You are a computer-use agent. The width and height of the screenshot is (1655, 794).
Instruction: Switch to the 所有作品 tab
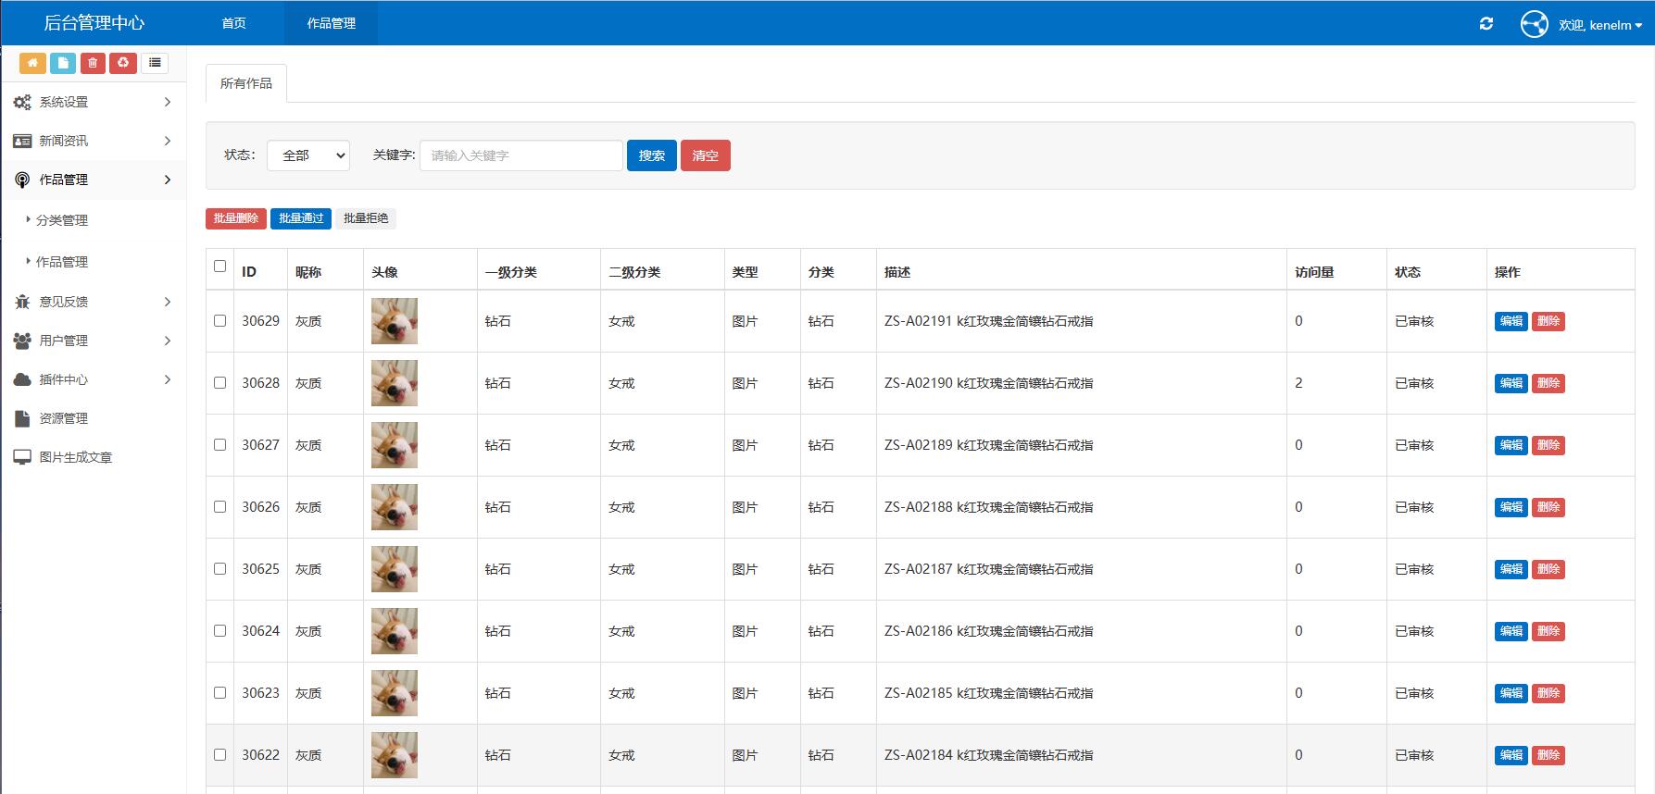246,83
